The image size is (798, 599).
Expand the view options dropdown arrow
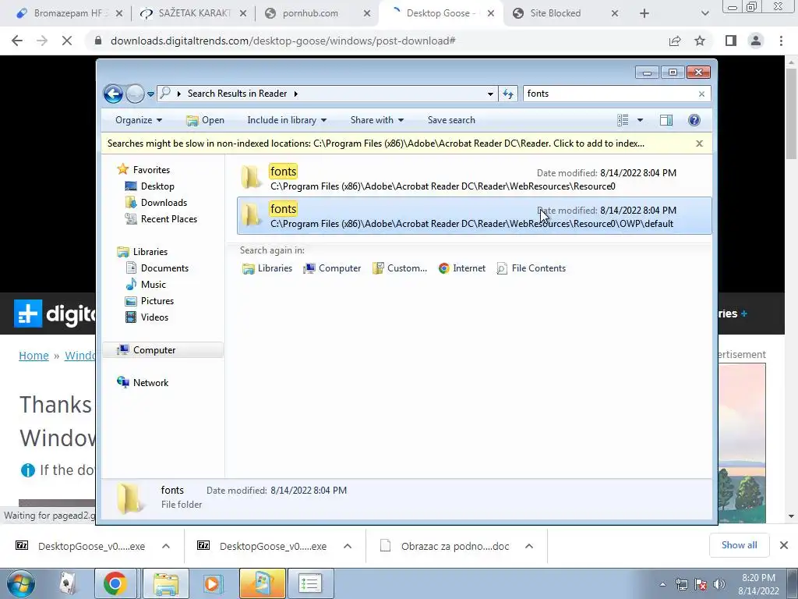641,120
